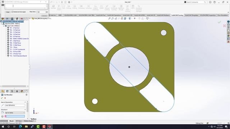
Task: Open the SOLIDWORKS Inspection tab
Action: 208,15
